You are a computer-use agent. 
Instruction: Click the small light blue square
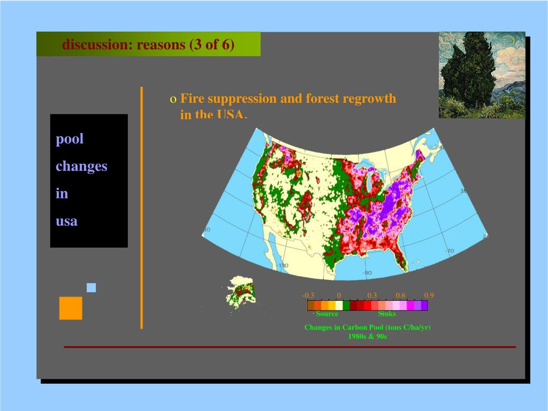pyautogui.click(x=91, y=287)
